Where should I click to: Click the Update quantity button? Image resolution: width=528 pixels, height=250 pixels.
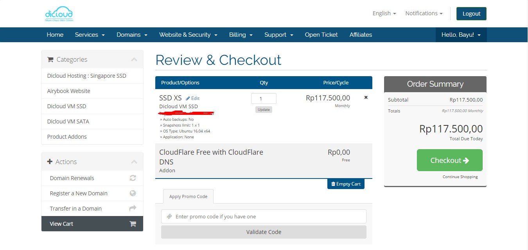(x=264, y=110)
